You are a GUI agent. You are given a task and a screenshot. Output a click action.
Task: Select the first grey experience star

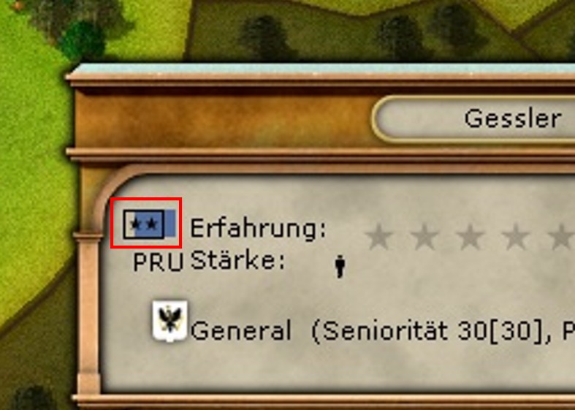click(379, 237)
